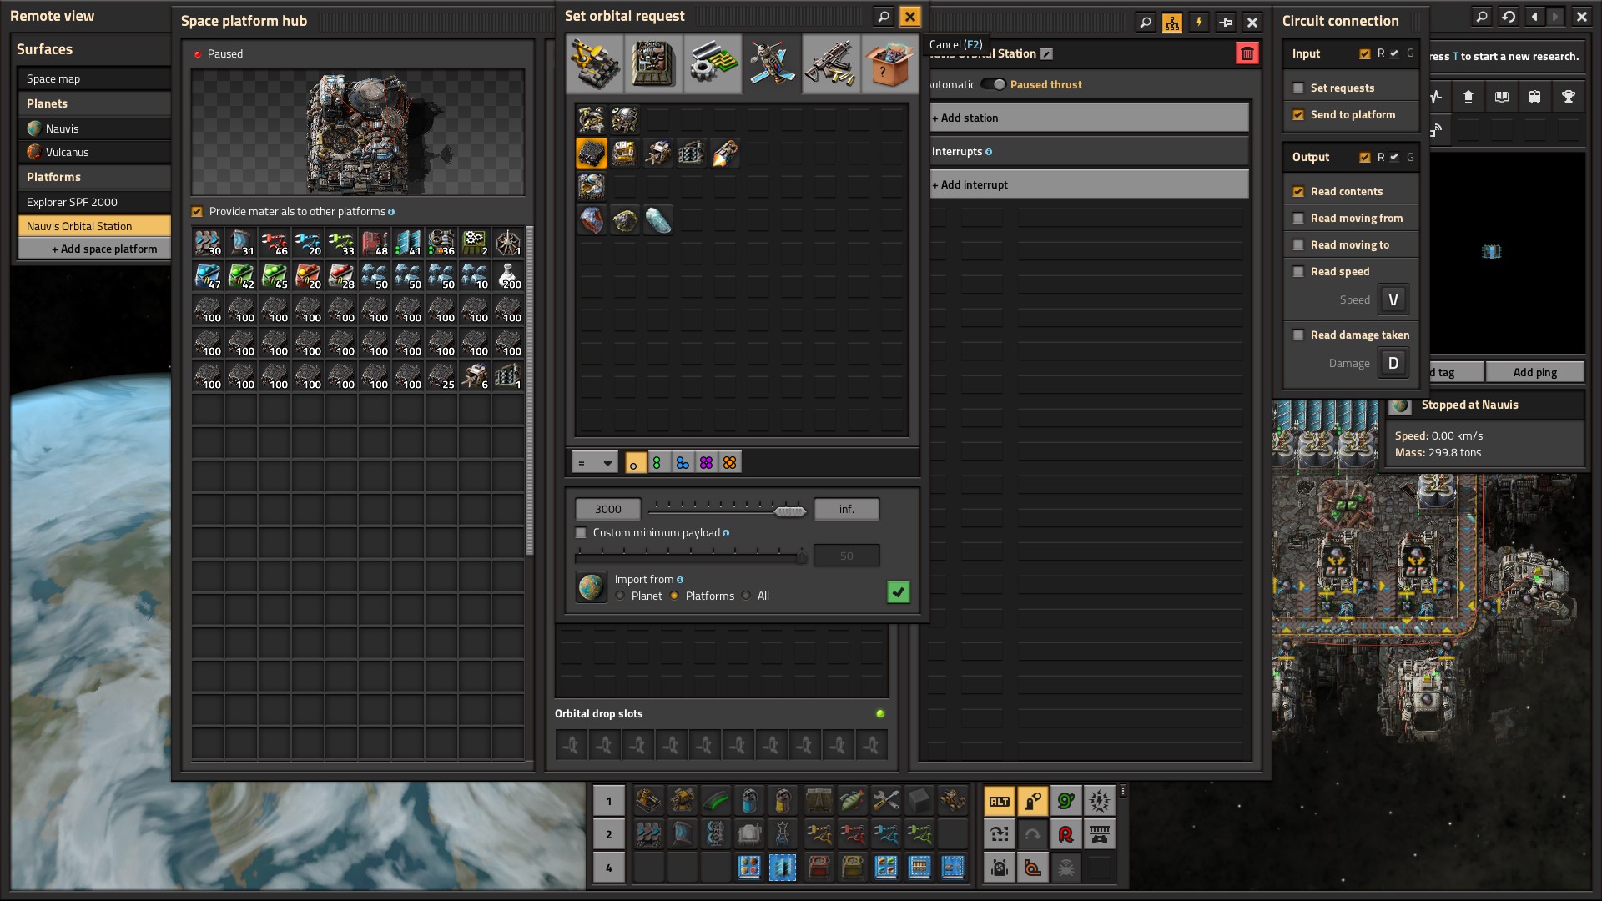Enable Set requests checkbox

[x=1298, y=88]
